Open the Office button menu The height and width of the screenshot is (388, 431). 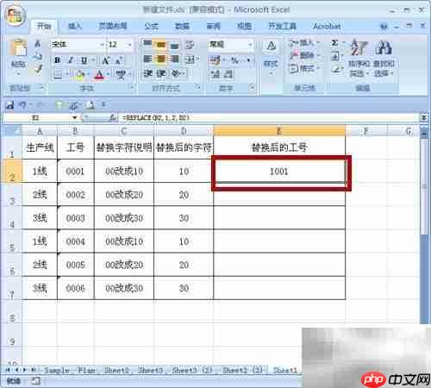click(15, 16)
